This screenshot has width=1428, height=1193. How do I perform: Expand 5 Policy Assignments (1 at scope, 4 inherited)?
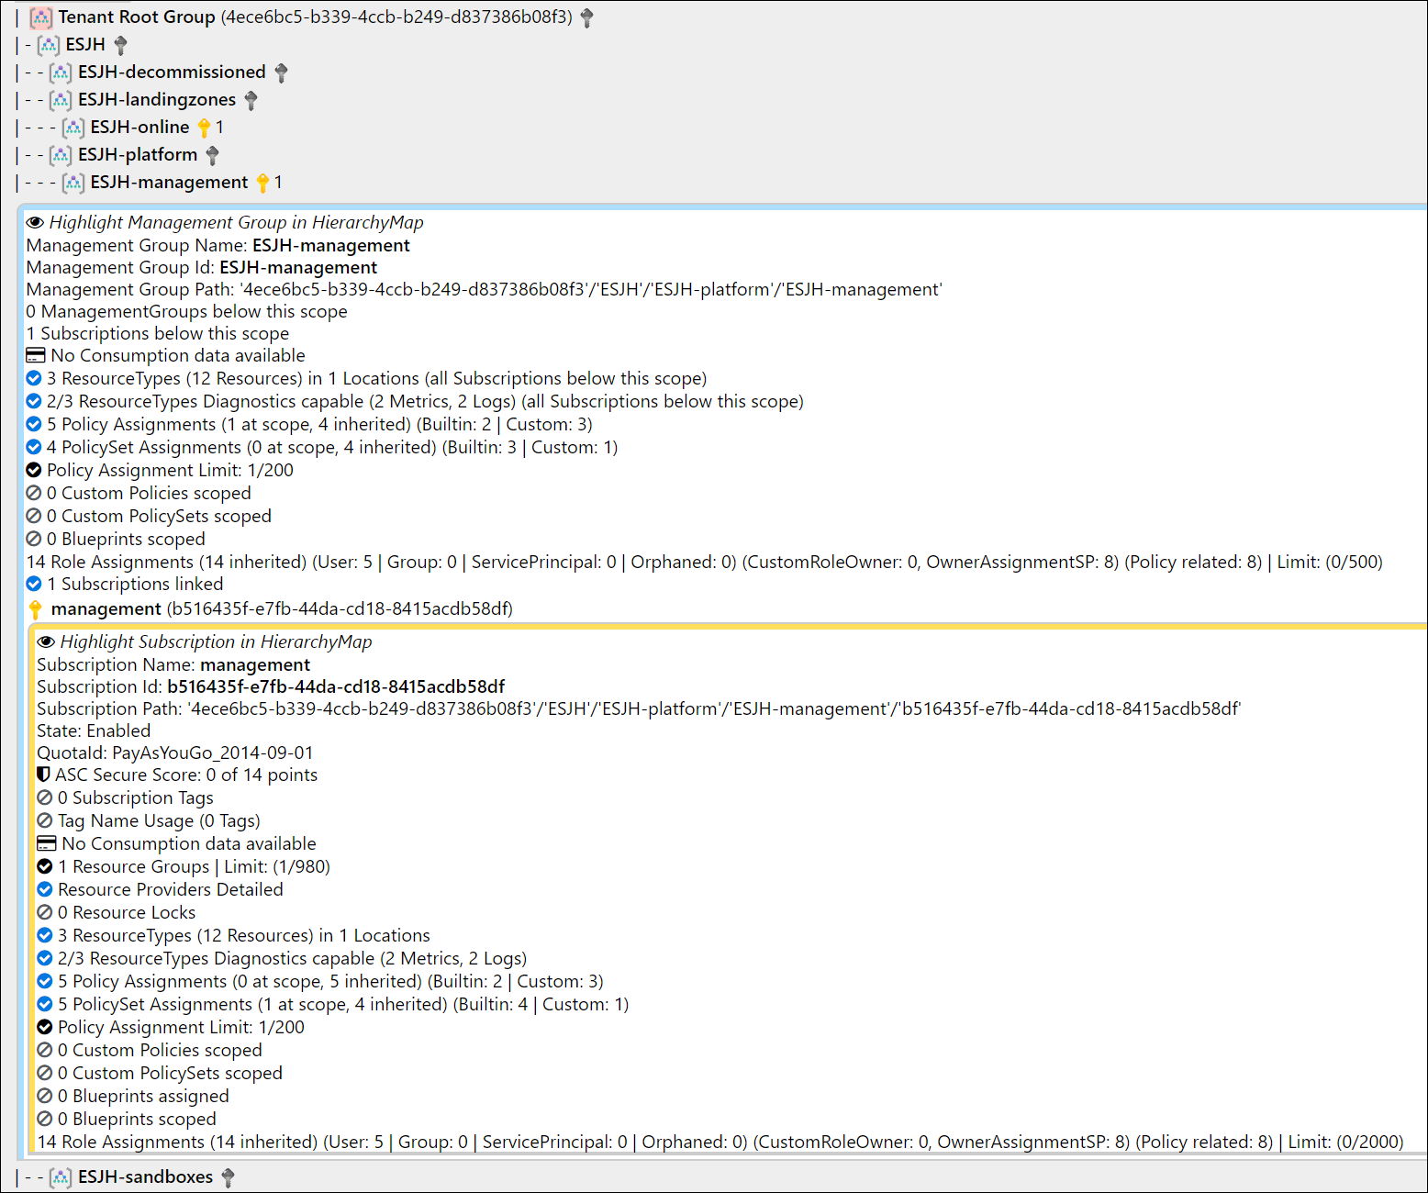pos(309,424)
